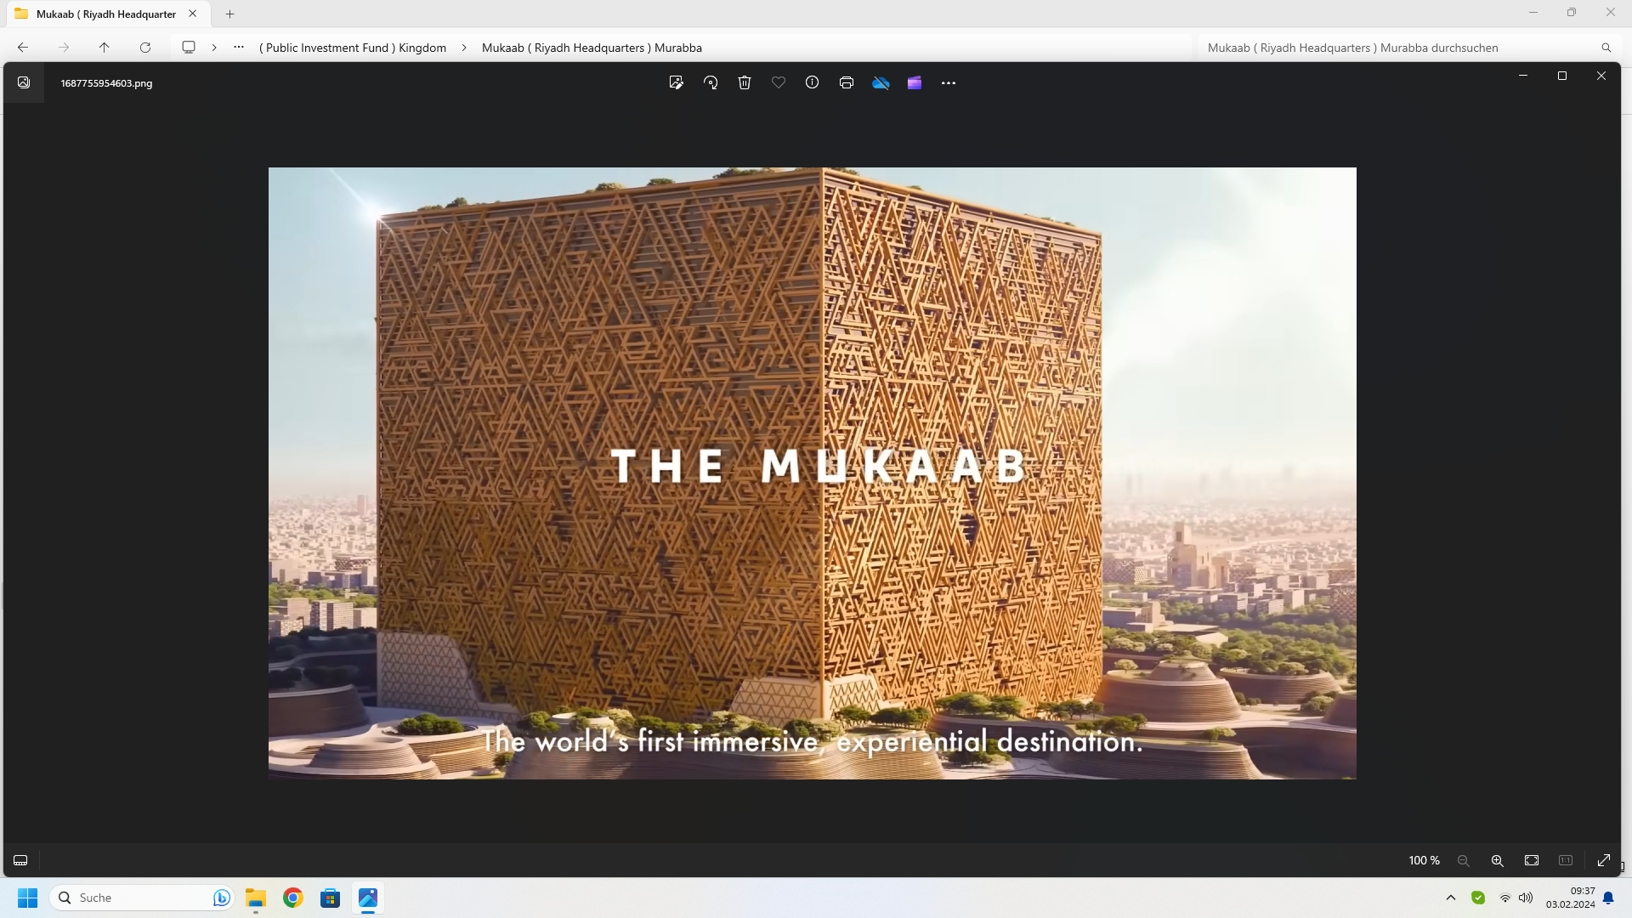1632x918 pixels.
Task: Enter fullscreen mode in Photos
Action: tap(1604, 860)
